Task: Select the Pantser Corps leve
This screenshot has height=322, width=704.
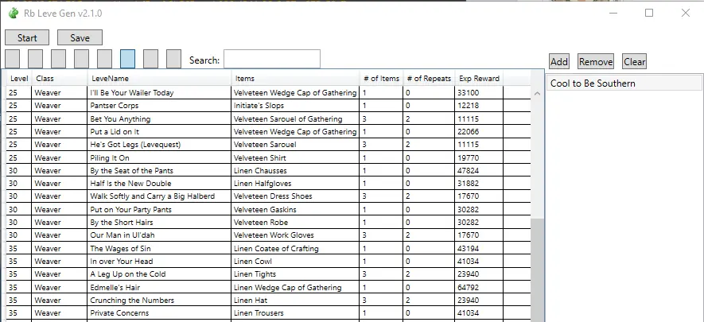Action: [268, 106]
